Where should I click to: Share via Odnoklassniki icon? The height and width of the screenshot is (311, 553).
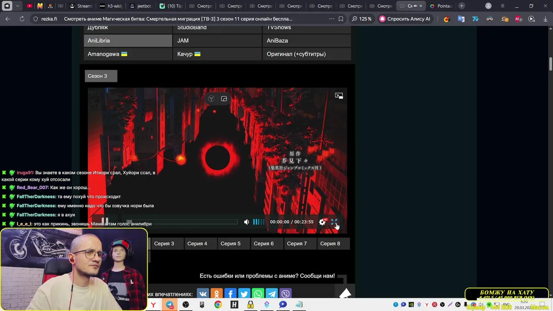(216, 294)
